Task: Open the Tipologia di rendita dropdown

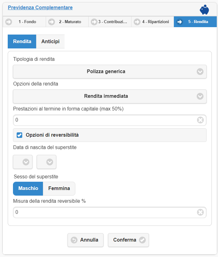Action: [x=110, y=72]
